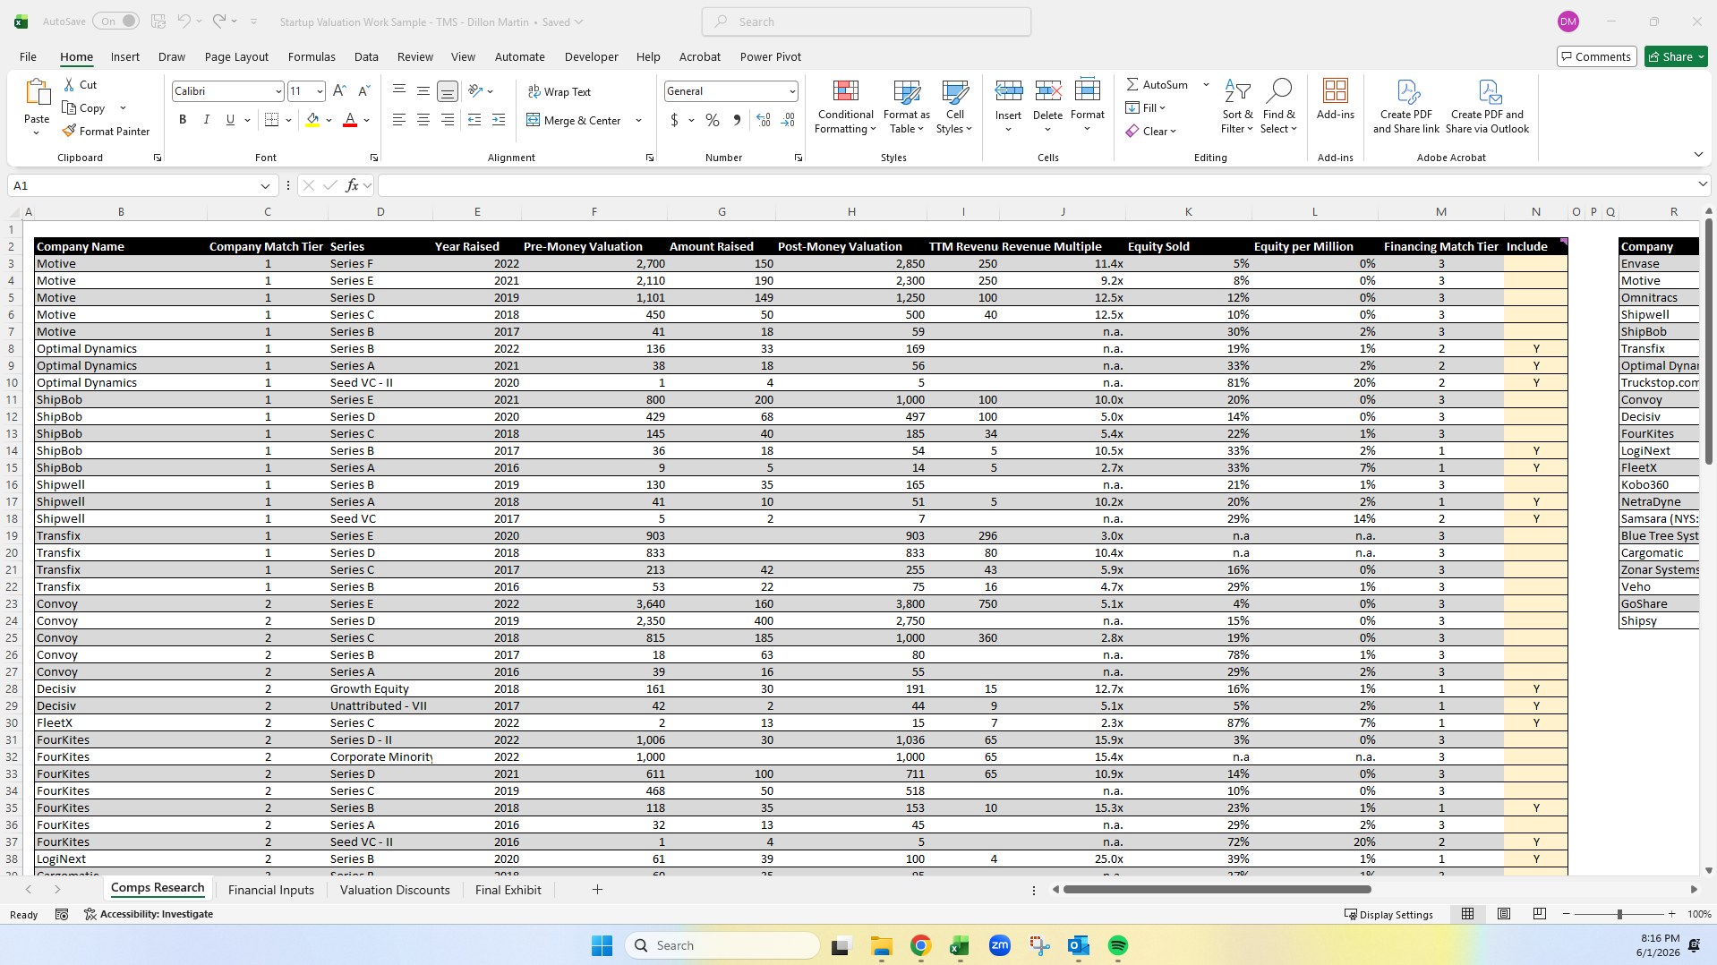Viewport: 1717px width, 965px height.
Task: Open Format as Table gallery
Action: tap(906, 107)
